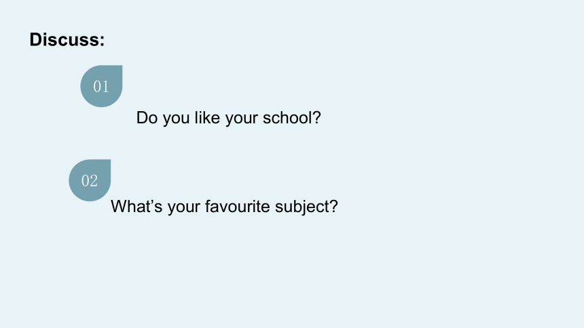
Task: Click the 01 teardrop badge
Action: (x=101, y=86)
